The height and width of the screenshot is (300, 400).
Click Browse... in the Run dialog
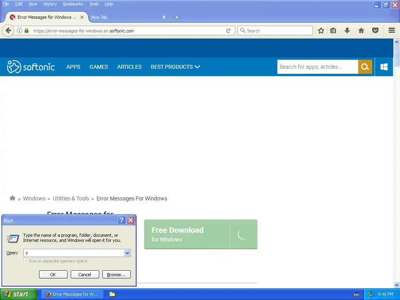116,275
